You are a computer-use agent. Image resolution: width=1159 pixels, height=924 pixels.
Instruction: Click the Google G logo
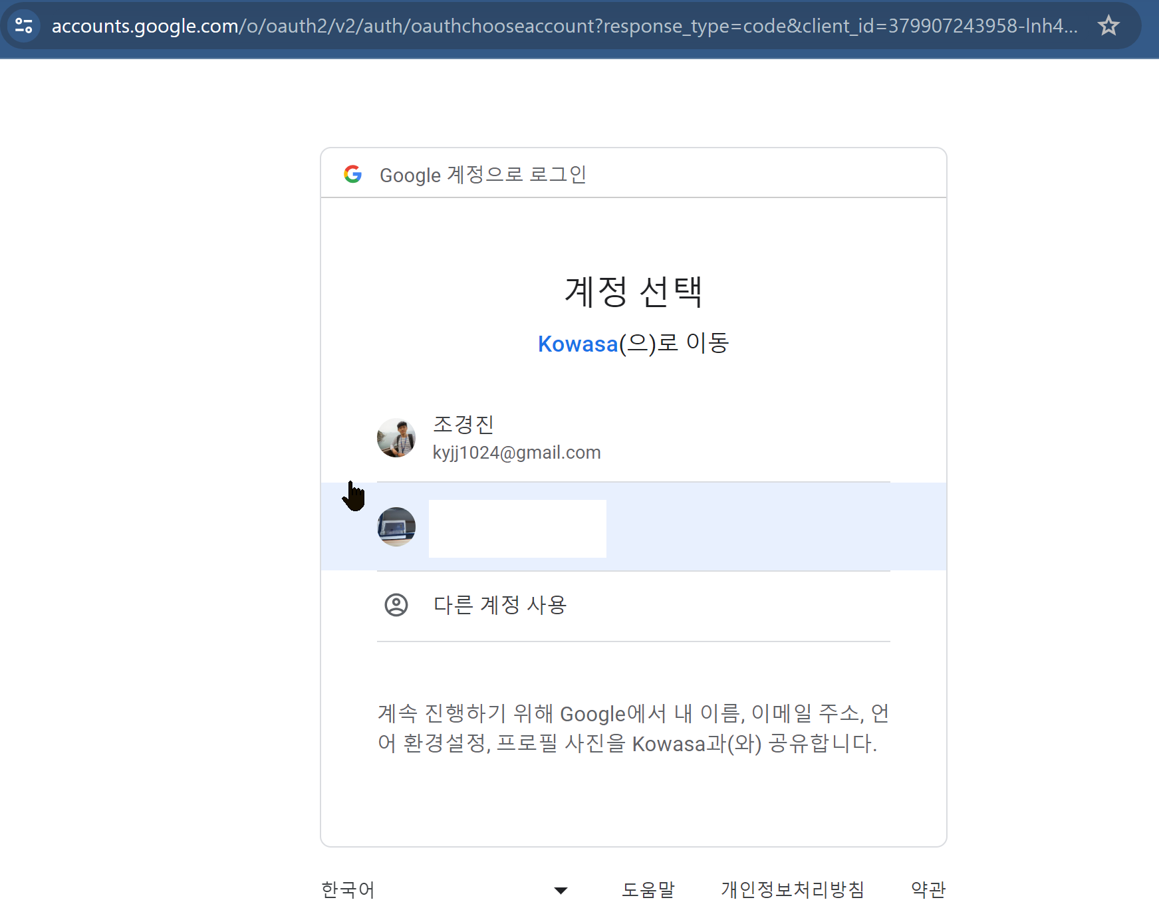click(353, 174)
